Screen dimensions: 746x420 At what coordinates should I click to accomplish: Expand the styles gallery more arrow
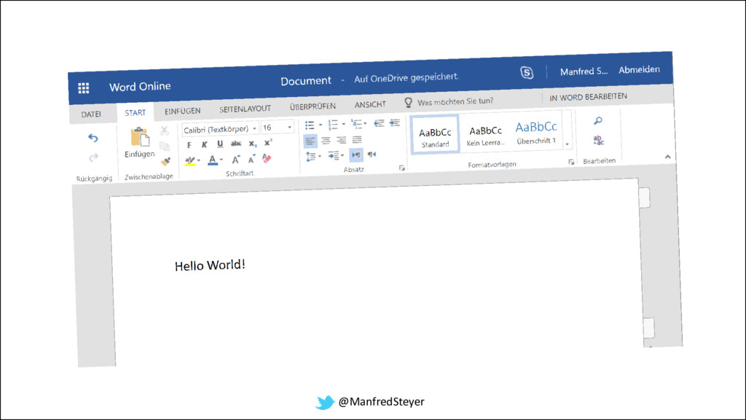567,144
